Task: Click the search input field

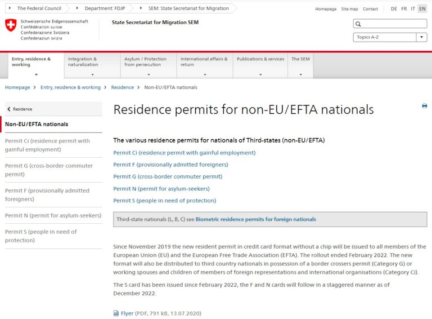Action: point(390,24)
